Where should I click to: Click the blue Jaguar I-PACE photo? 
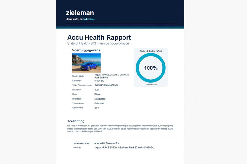pyautogui.click(x=86, y=63)
